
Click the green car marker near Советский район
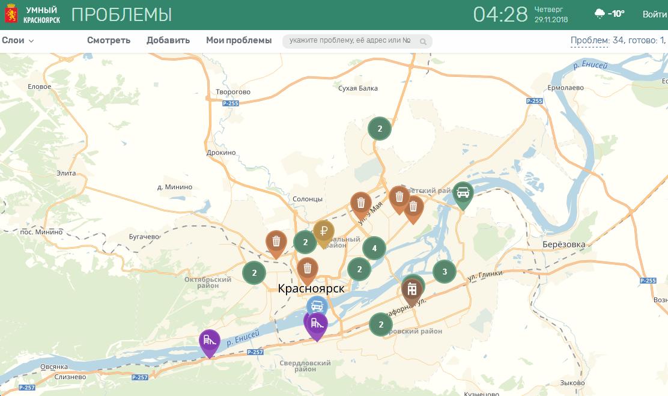[463, 194]
